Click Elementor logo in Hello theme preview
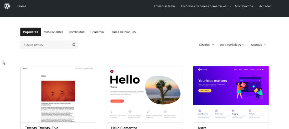This screenshot has height=129, width=289. click(112, 71)
